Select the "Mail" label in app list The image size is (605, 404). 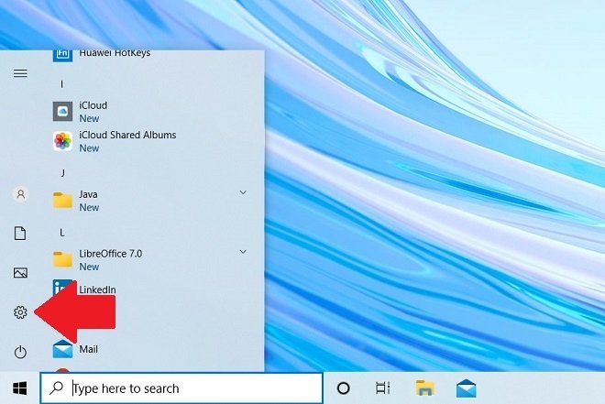click(88, 349)
